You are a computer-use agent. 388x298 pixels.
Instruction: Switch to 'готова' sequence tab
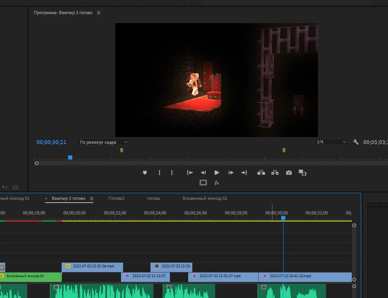pyautogui.click(x=153, y=198)
